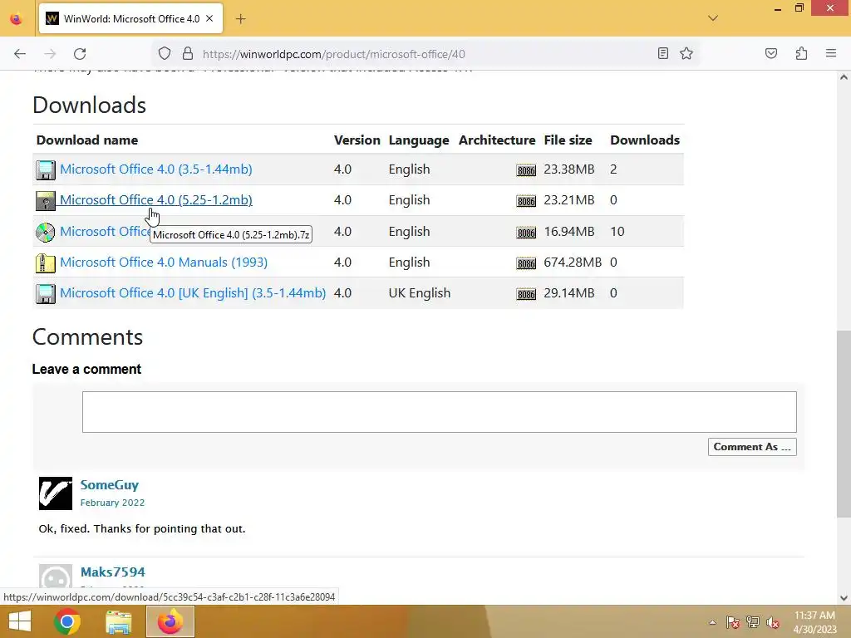Click the Language column header

tap(419, 140)
